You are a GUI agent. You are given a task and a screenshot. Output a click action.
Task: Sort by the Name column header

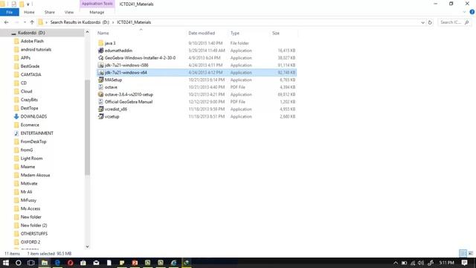141,33
